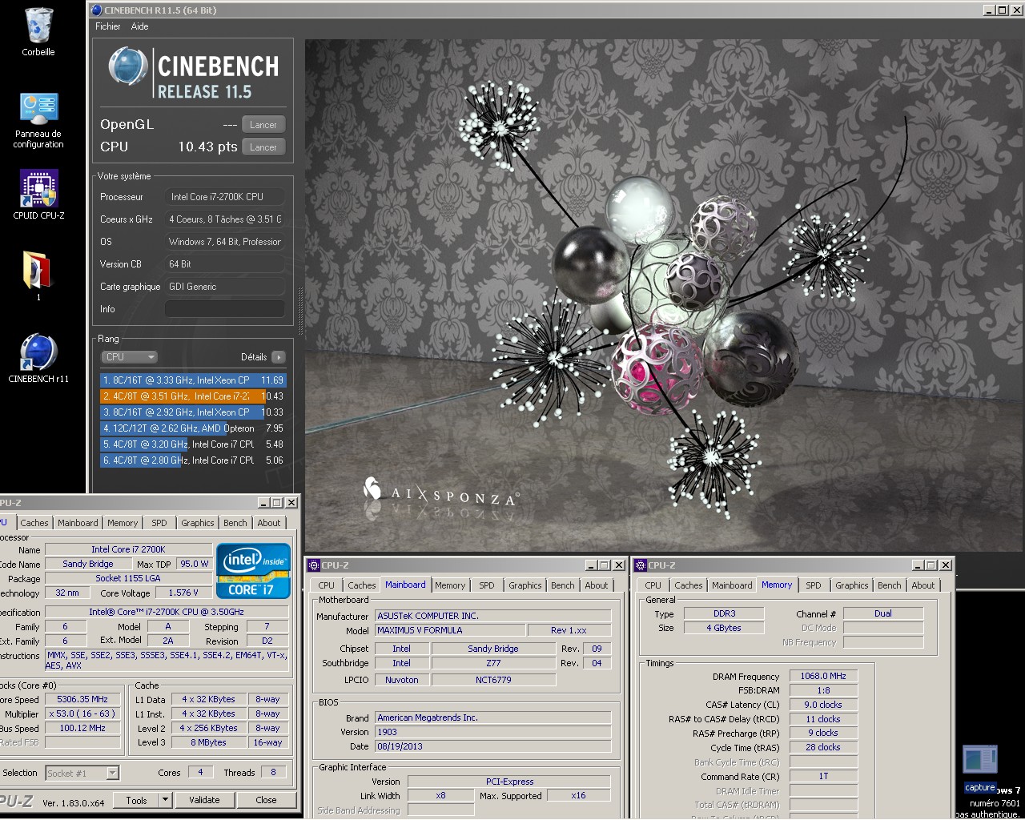Expand the Tools dropdown arrow
The height and width of the screenshot is (820, 1025).
point(166,800)
